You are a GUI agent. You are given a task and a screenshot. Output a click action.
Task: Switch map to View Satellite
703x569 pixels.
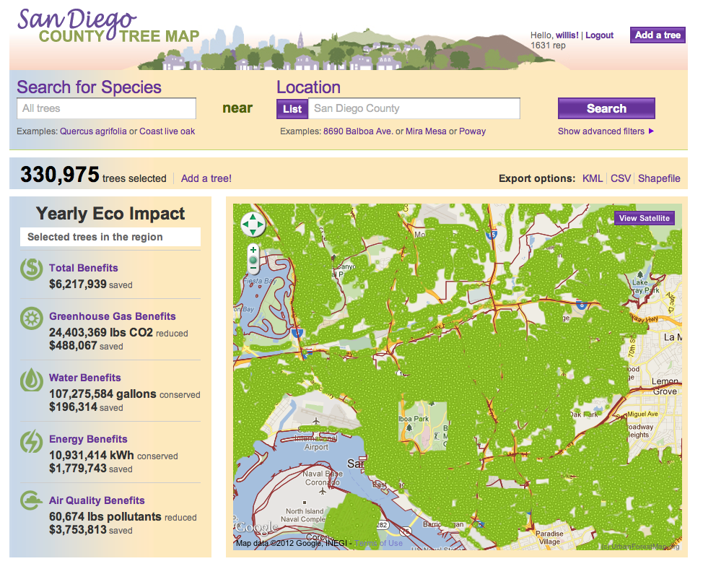(x=645, y=218)
